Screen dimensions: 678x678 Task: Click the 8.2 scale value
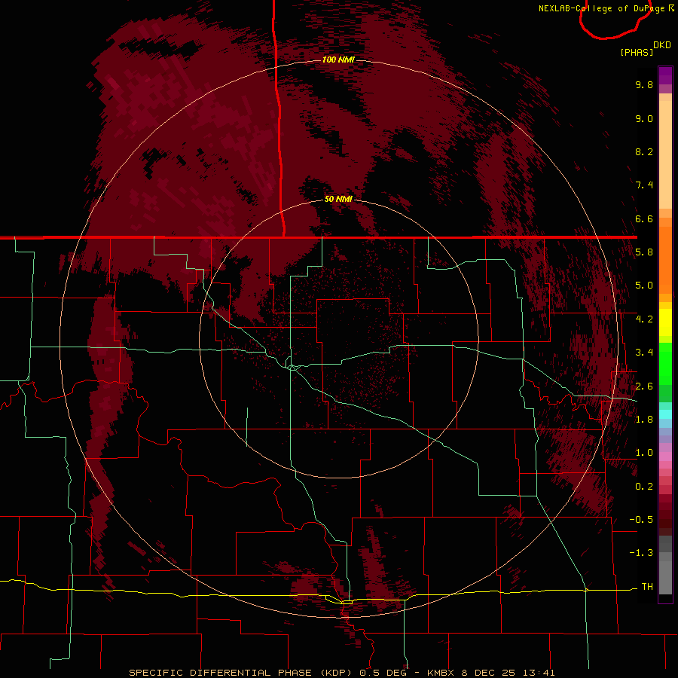click(x=644, y=151)
